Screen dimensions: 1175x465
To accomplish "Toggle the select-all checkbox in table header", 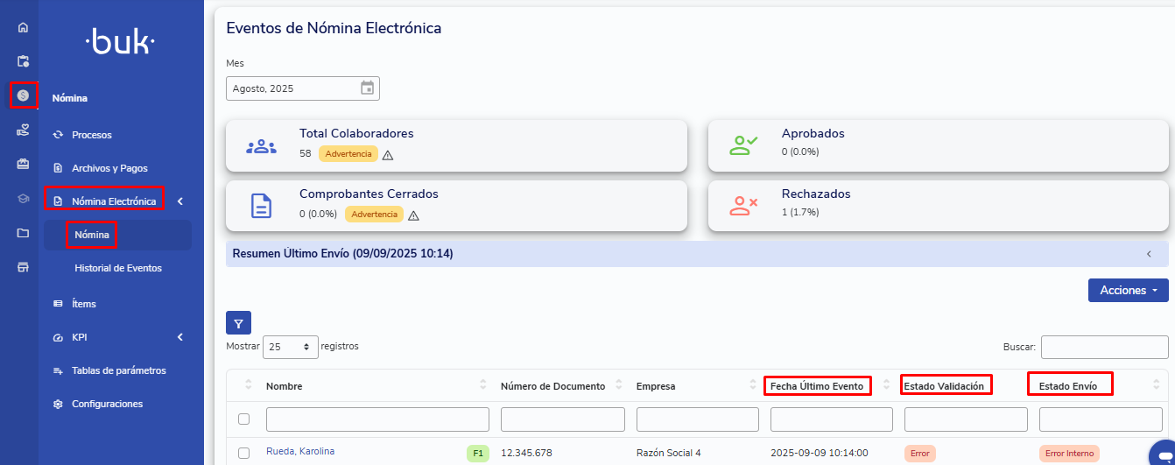I will tap(244, 419).
